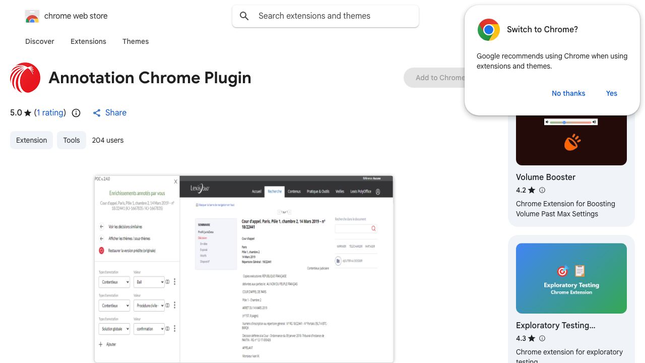Click the Annotation Chrome Plugin red logo
This screenshot has height=363, width=645.
(25, 78)
